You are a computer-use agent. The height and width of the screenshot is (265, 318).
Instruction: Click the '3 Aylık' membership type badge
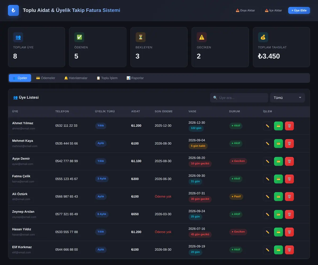pyautogui.click(x=102, y=179)
